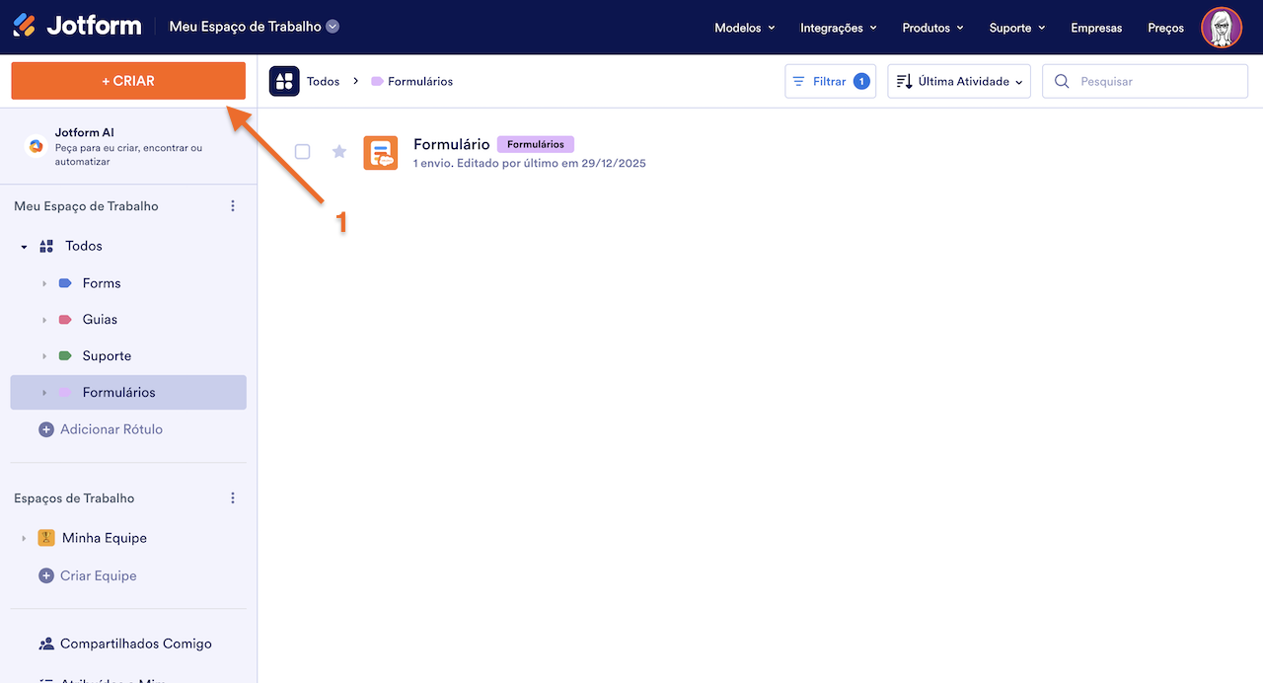Screen dimensions: 1263x683
Task: Open the Integrações menu
Action: pyautogui.click(x=838, y=28)
